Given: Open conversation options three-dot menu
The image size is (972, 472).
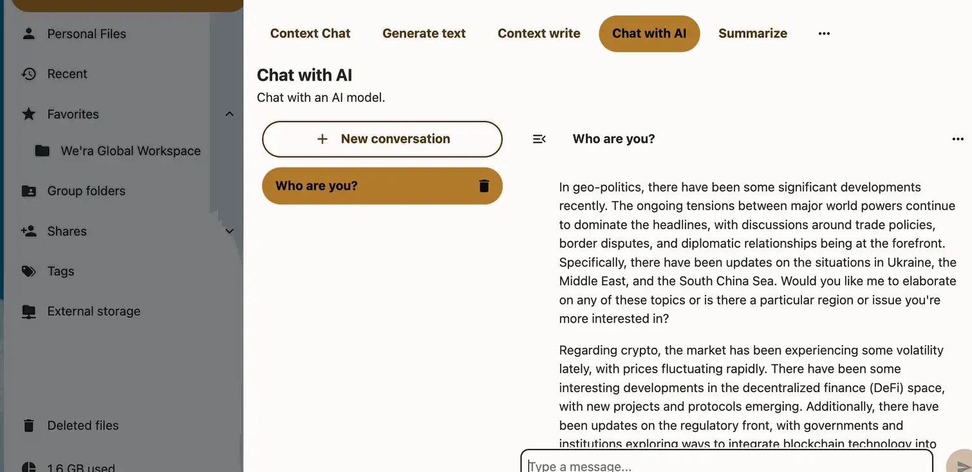Looking at the screenshot, I should pos(958,139).
